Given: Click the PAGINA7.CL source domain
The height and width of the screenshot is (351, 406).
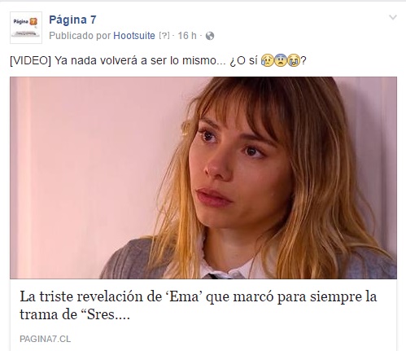Looking at the screenshot, I should point(45,339).
